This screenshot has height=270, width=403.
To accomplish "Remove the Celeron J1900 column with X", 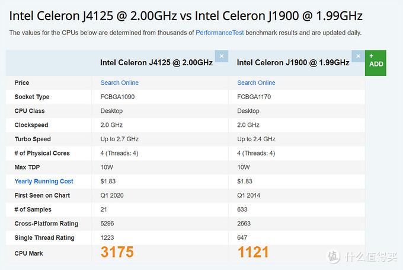I will coord(358,56).
